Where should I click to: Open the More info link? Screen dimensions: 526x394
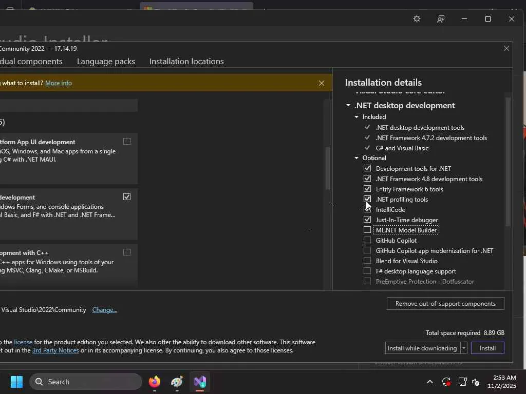point(59,83)
